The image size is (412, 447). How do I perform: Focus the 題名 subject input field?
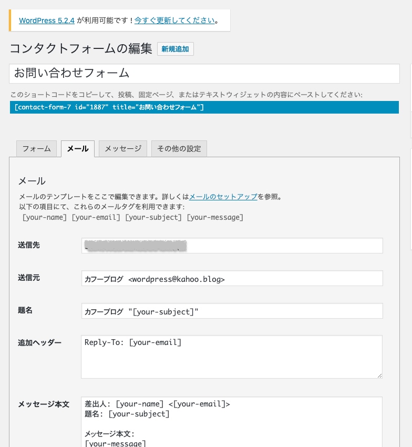click(x=232, y=311)
